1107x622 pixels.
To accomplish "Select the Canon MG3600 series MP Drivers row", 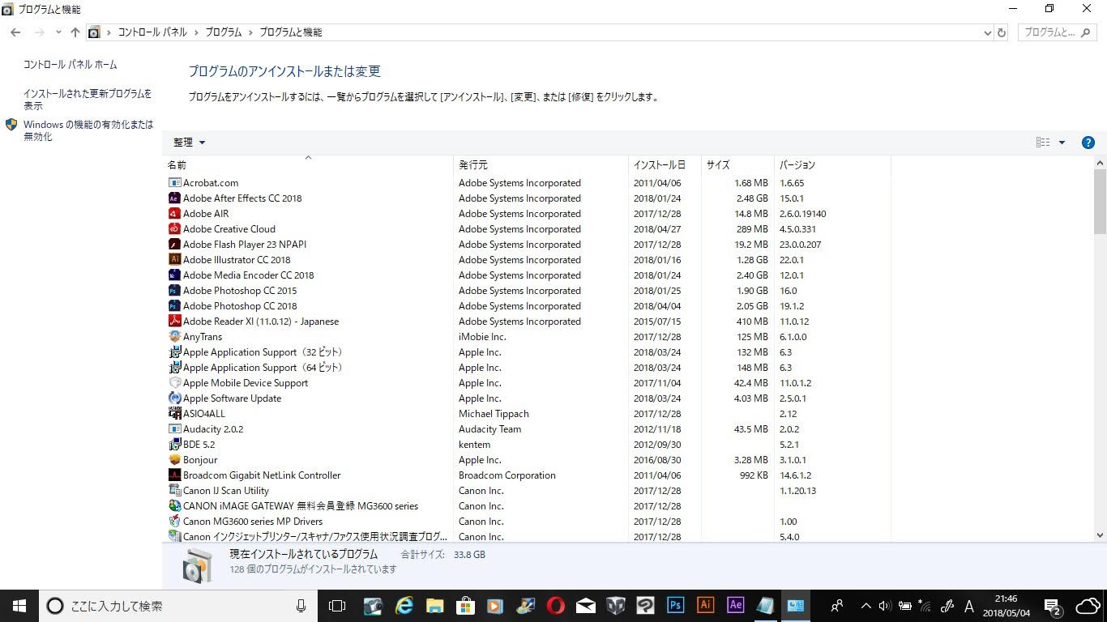I will click(527, 522).
